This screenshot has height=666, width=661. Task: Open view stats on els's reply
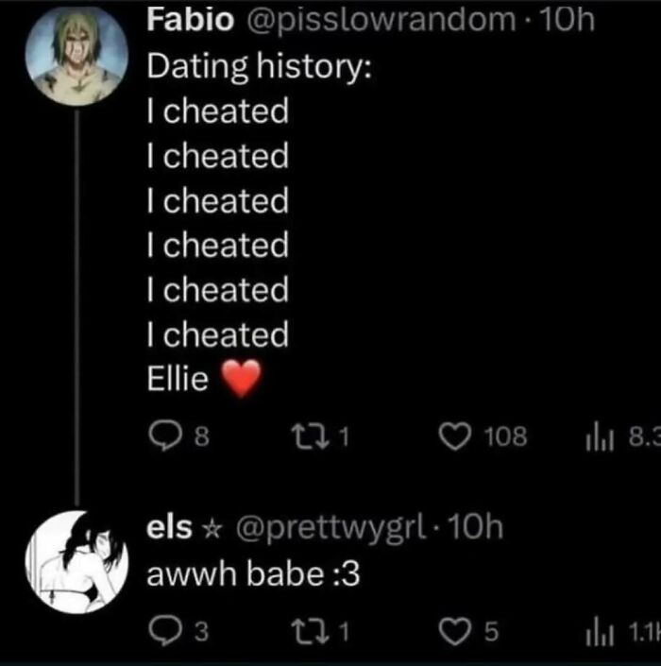[x=600, y=632]
